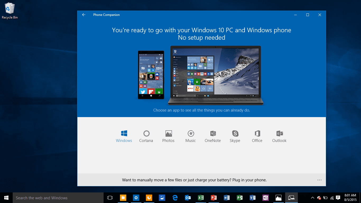Open the blue app left of Edge

[x=162, y=198]
